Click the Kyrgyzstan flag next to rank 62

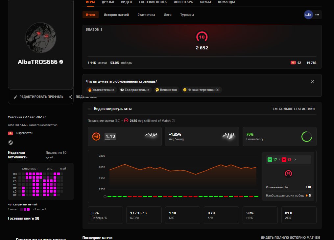pyautogui.click(x=293, y=63)
